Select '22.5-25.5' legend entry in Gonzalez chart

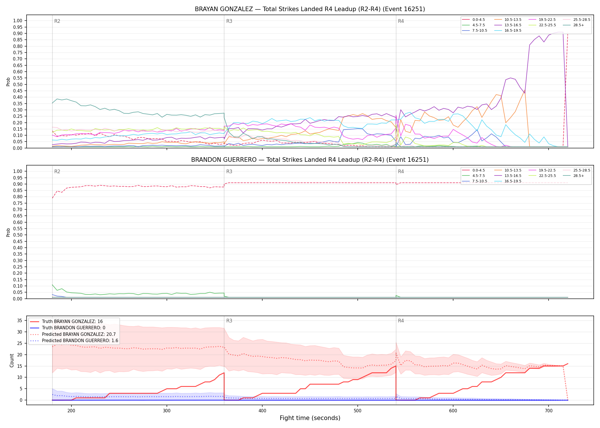coord(542,25)
